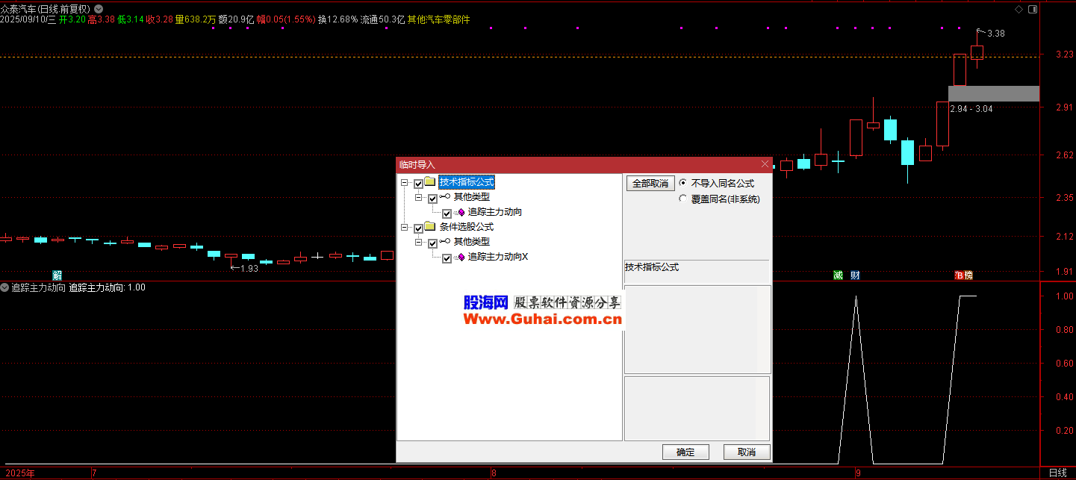Collapse the 技术指标公式 tree node
Image resolution: width=1076 pixels, height=480 pixels.
click(404, 183)
